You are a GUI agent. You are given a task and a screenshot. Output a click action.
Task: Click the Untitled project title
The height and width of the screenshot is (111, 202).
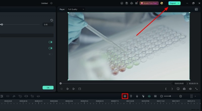tap(44, 3)
